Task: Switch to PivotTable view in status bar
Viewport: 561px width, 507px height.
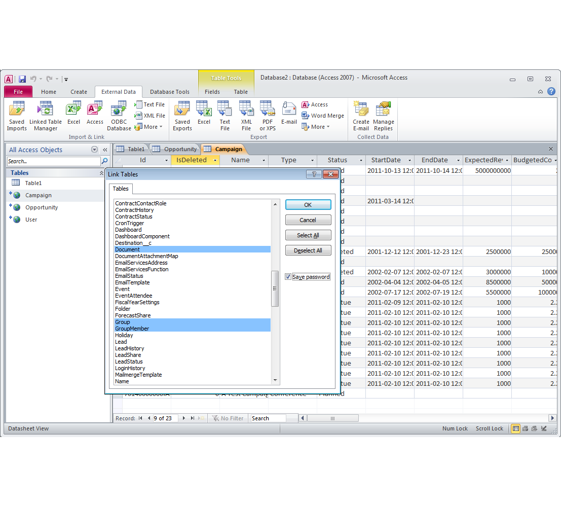Action: [x=525, y=428]
